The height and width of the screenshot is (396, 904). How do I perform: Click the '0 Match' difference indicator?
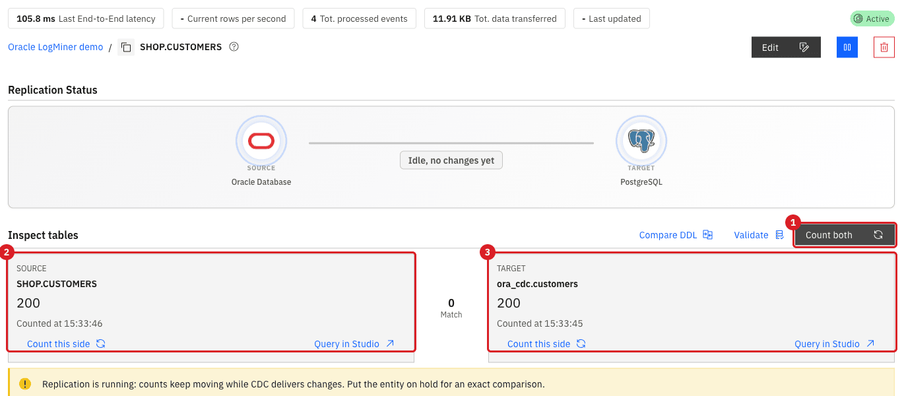click(451, 308)
